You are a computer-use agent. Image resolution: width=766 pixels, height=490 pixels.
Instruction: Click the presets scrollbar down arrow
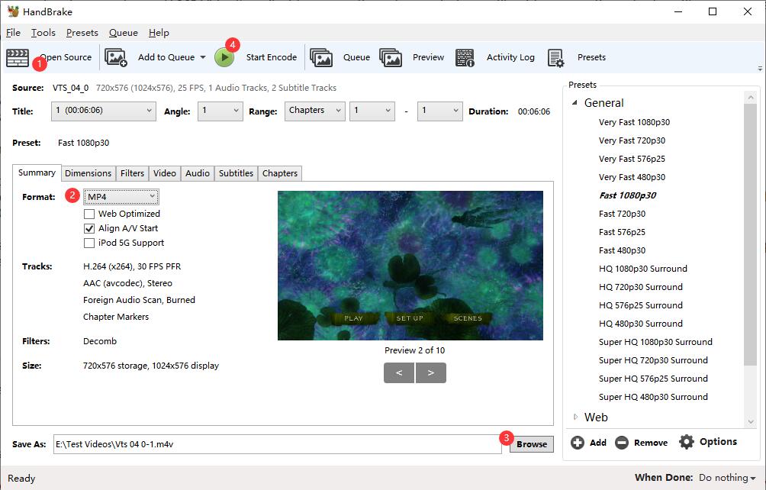point(751,422)
